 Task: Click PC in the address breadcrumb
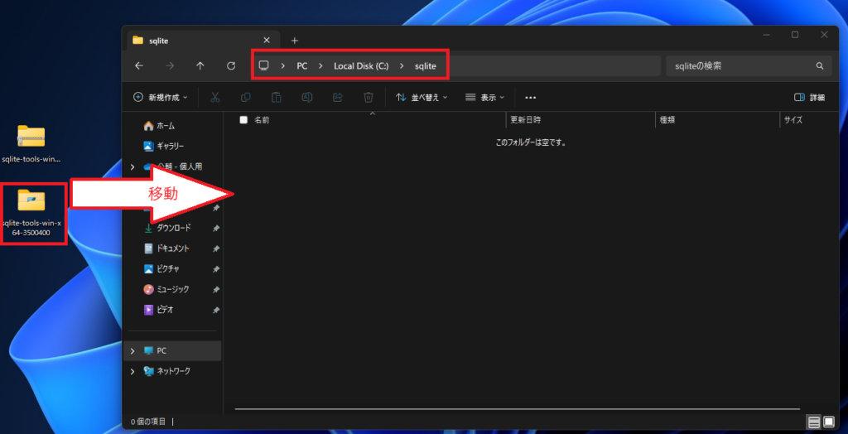click(x=301, y=66)
